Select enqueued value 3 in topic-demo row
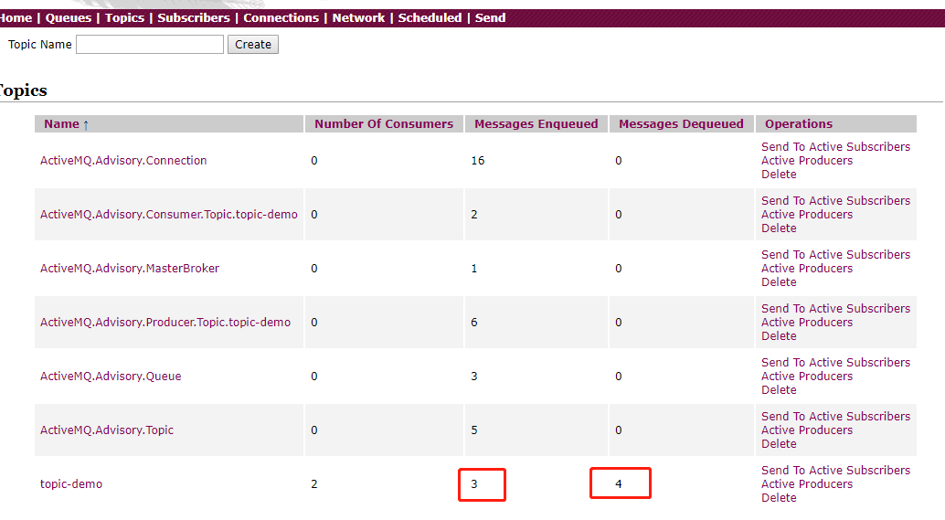Viewport: 945px width, 520px height. (474, 484)
